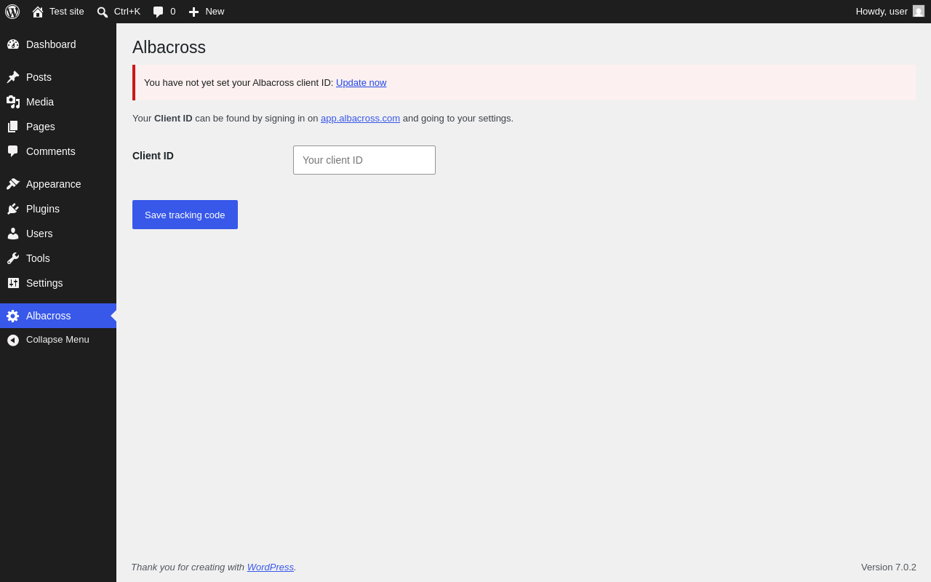Focus the Your client ID field
Image resolution: width=931 pixels, height=582 pixels.
point(364,160)
